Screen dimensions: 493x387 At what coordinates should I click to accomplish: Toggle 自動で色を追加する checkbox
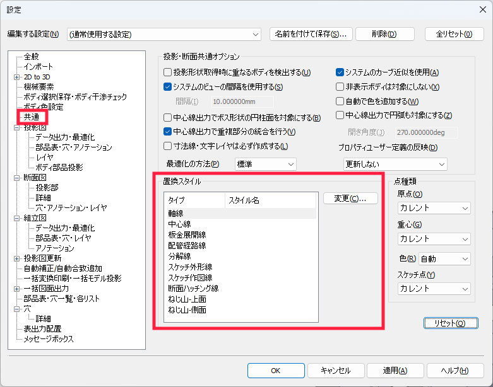(340, 101)
